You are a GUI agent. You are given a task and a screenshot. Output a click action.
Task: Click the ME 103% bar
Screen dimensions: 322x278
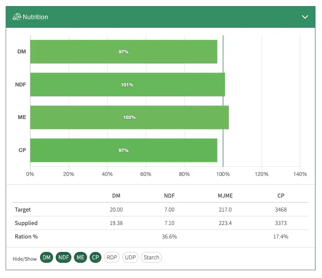[x=129, y=117]
